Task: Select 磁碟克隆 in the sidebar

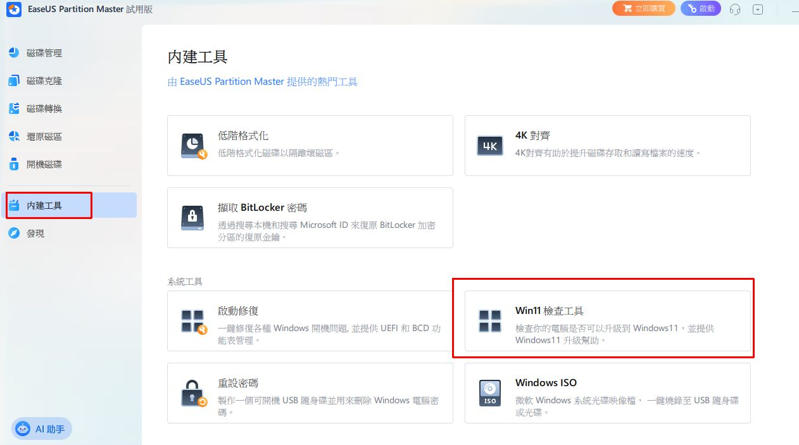Action: click(x=44, y=81)
